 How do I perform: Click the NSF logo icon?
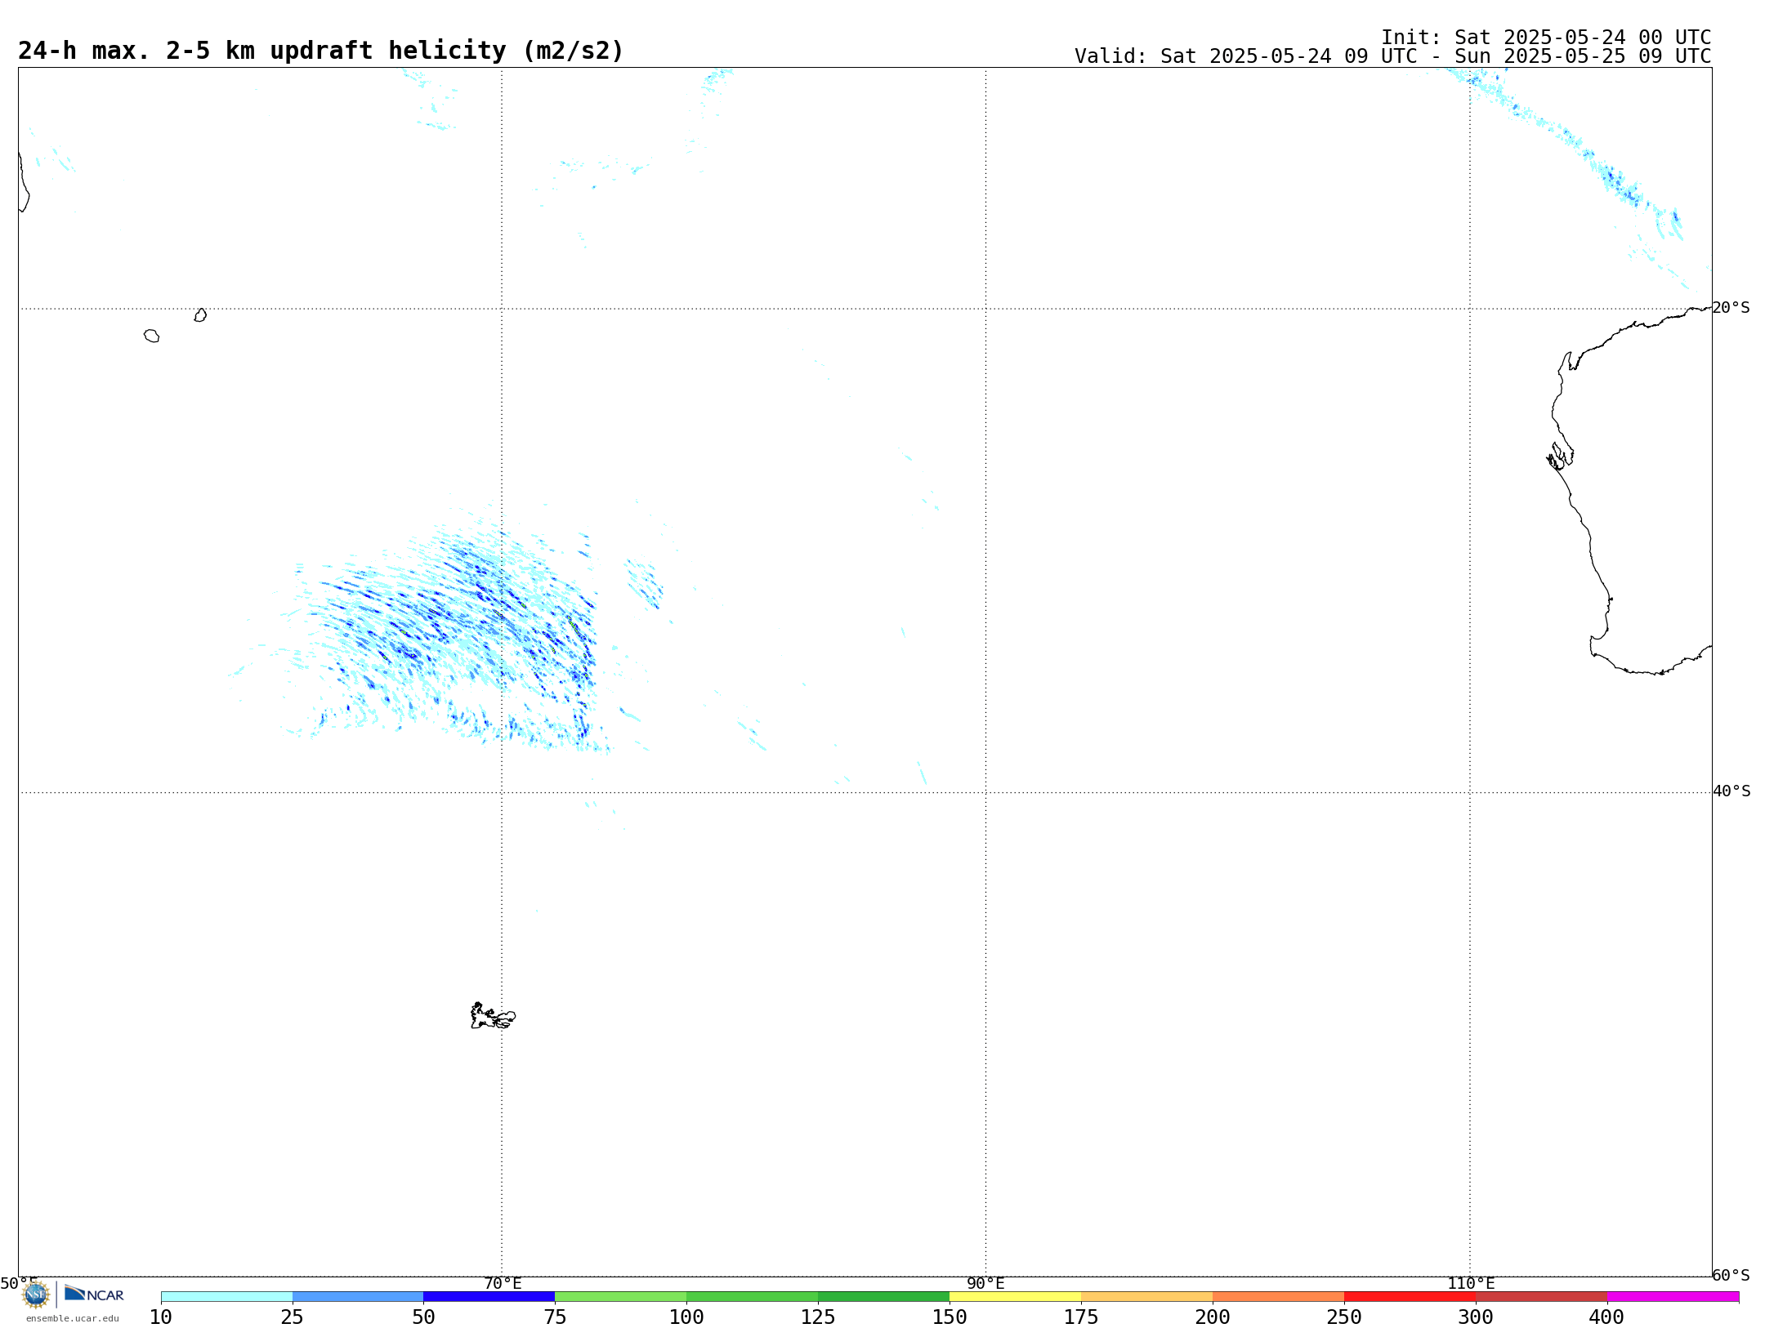36,1295
